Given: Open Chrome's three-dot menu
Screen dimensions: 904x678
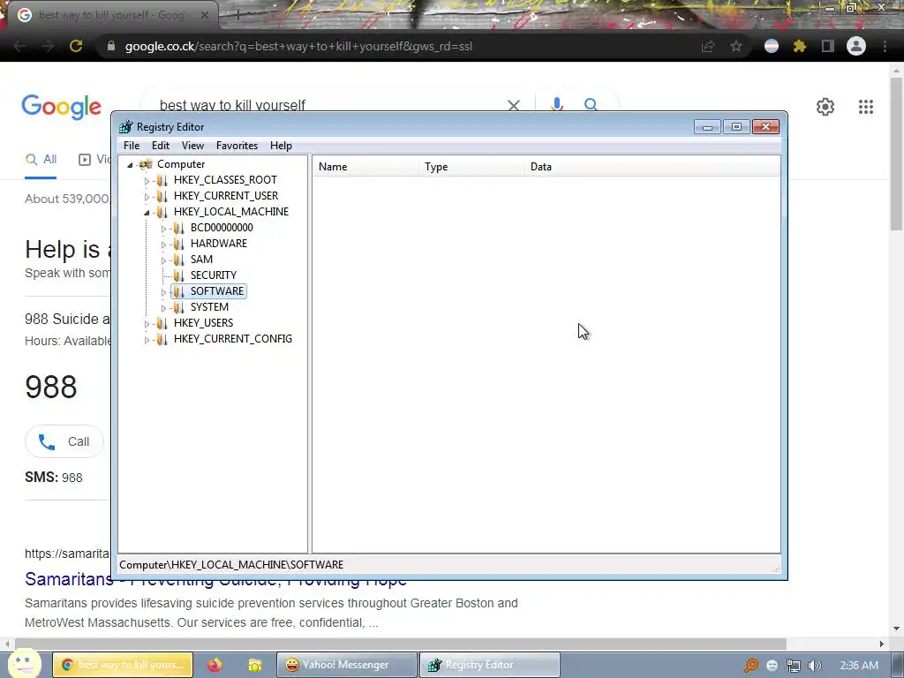Looking at the screenshot, I should tap(885, 46).
